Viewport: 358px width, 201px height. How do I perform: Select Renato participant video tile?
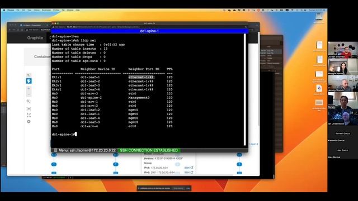343,100
